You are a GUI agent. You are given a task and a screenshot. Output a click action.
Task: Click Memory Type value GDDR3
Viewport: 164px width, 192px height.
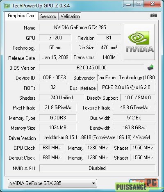58,118
